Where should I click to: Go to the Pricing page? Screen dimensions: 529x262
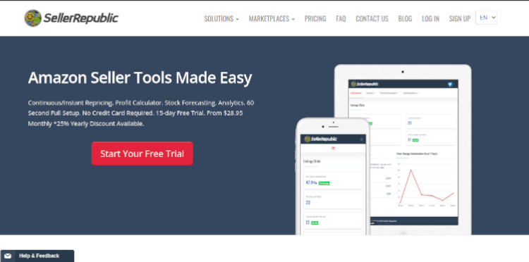315,19
